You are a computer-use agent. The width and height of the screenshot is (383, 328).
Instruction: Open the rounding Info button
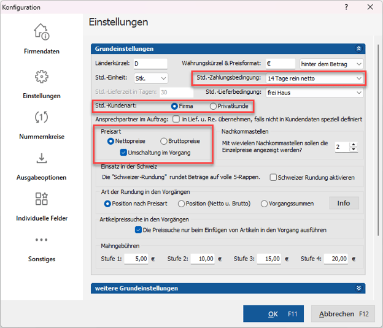coord(344,203)
